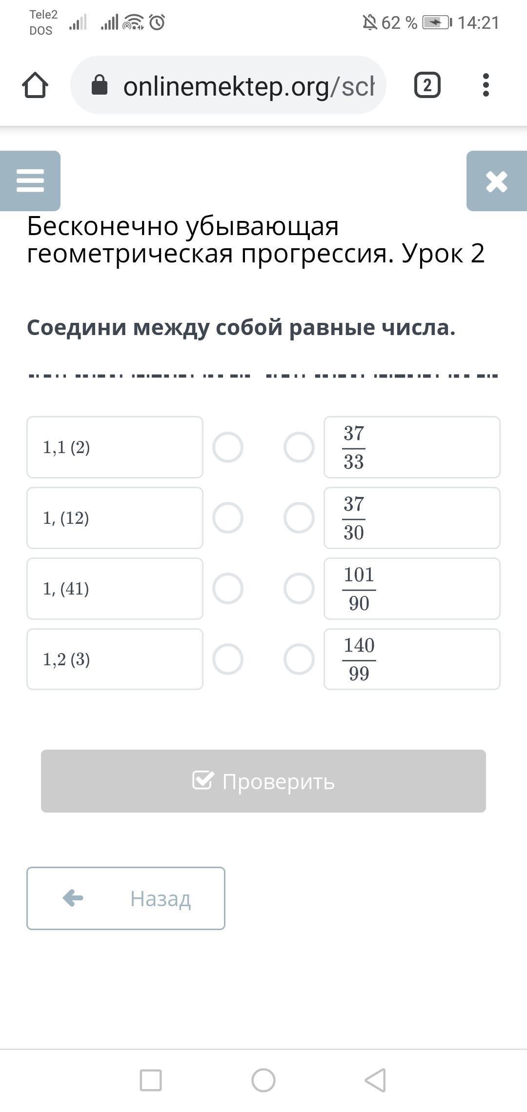Select the radio button beside 1,1 (2)
The height and width of the screenshot is (1112, 527).
pyautogui.click(x=228, y=447)
